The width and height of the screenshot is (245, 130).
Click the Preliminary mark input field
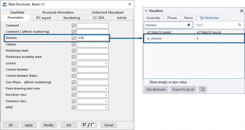[93, 51]
